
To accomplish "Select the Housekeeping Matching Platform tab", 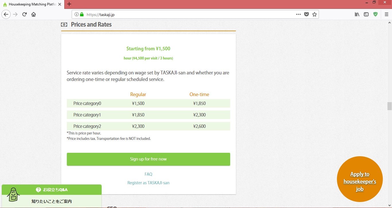I will tap(32, 4).
